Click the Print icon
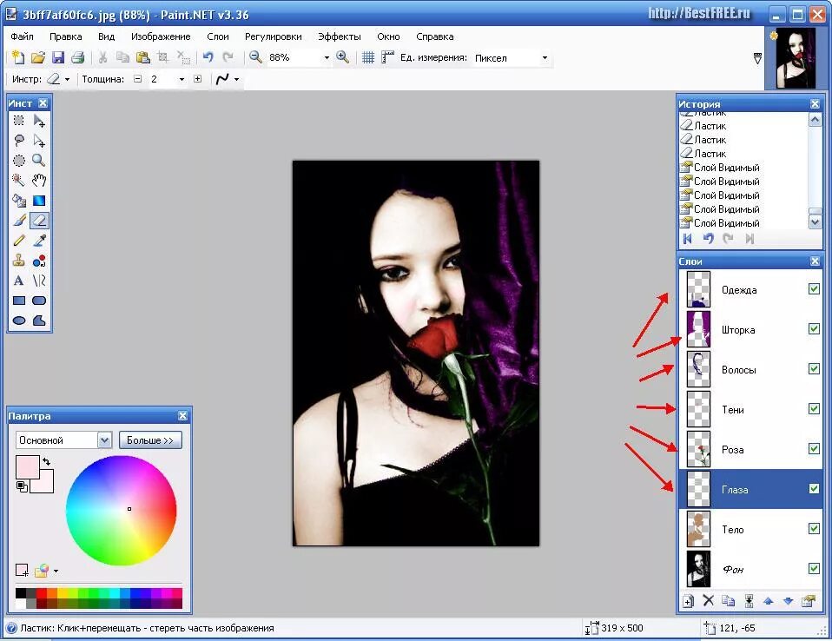The height and width of the screenshot is (641, 832). point(78,57)
